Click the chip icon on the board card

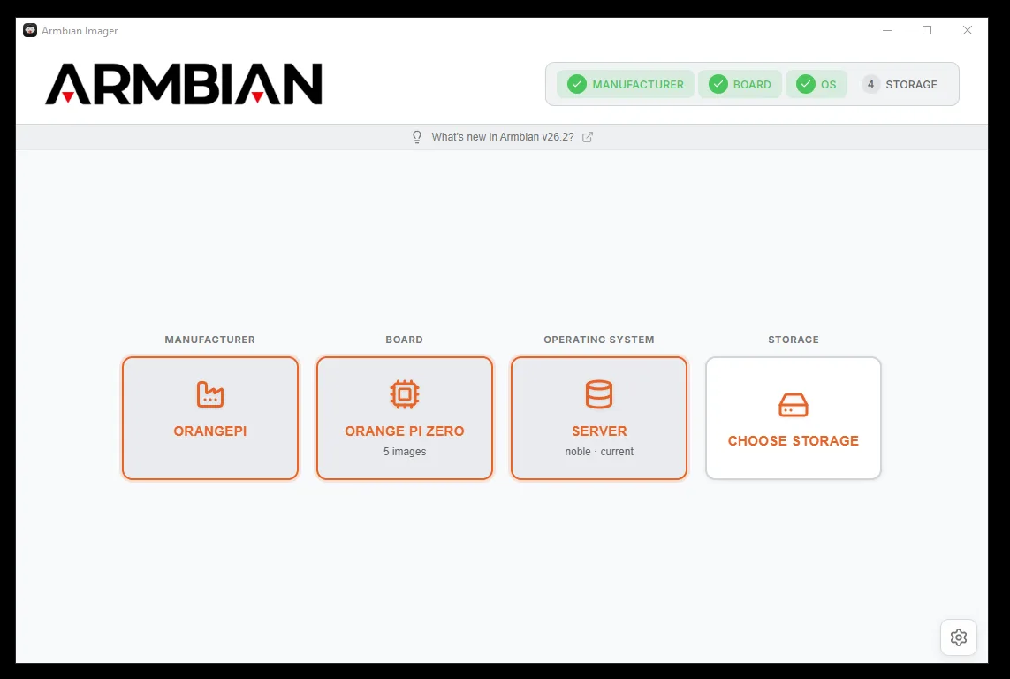(405, 394)
